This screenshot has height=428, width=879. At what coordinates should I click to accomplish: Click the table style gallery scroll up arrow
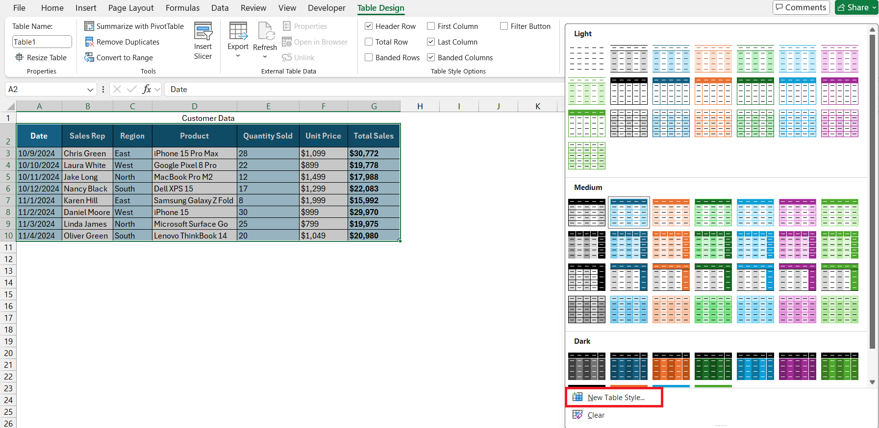pos(872,29)
